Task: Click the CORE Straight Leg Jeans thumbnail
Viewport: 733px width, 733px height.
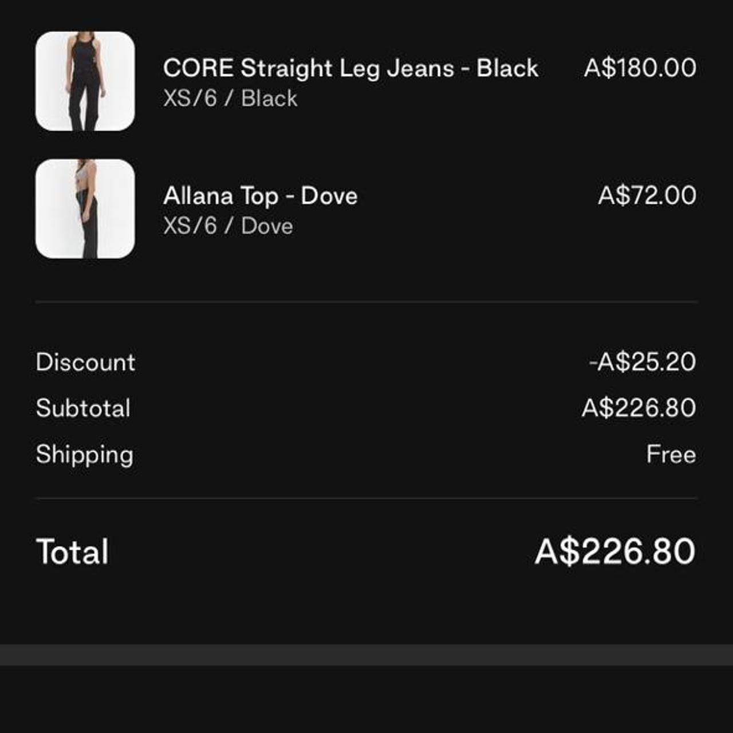Action: tap(85, 80)
